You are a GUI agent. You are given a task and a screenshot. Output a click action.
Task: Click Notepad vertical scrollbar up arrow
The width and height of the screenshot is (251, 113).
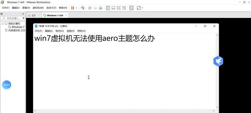(217, 35)
